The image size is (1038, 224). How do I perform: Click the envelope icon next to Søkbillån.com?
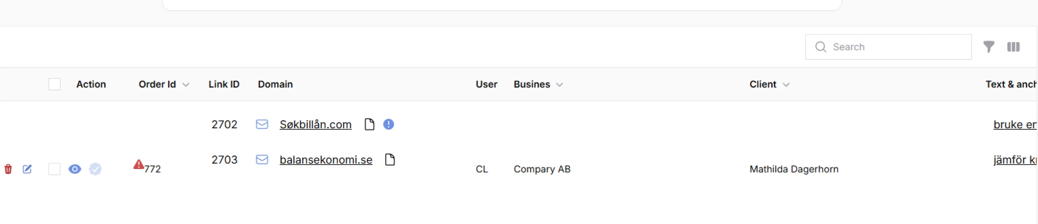point(262,125)
